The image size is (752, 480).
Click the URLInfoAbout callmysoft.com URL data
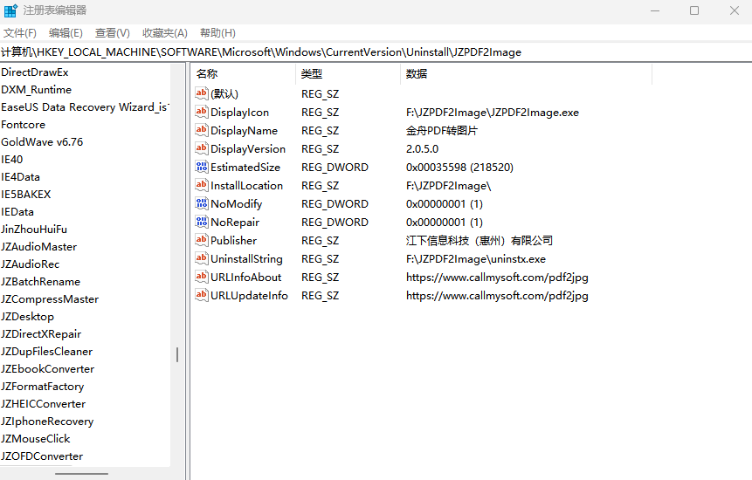click(497, 278)
